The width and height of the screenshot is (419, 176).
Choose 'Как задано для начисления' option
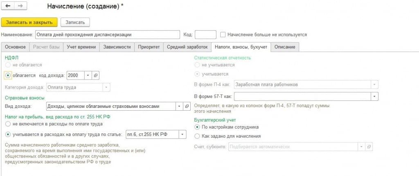point(198,136)
